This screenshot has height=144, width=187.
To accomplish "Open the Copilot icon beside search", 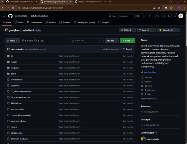I will [x=138, y=16].
